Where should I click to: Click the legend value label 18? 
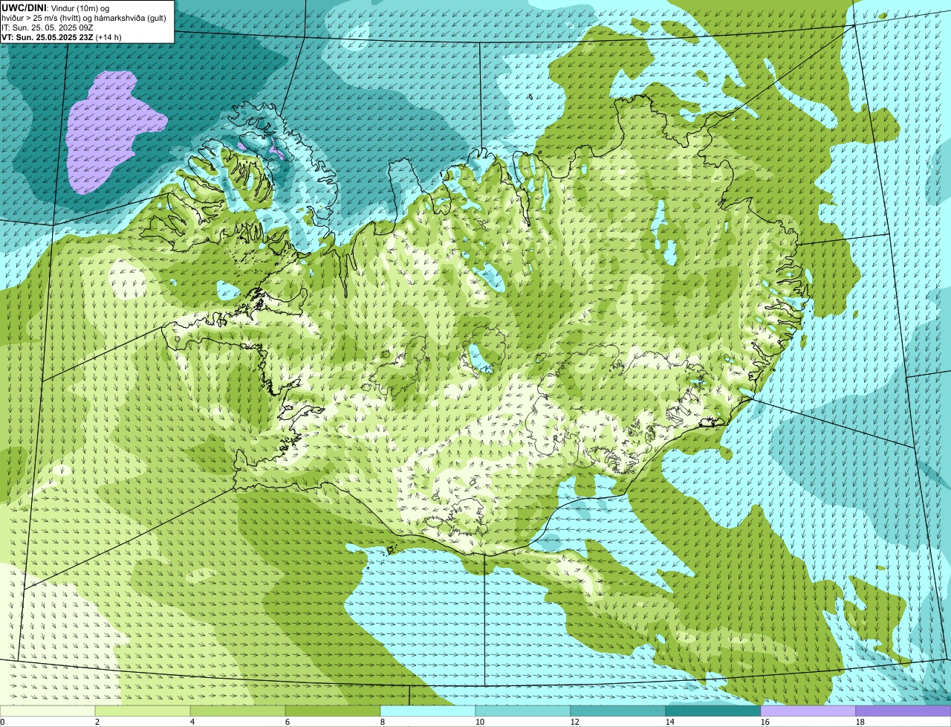(x=860, y=722)
